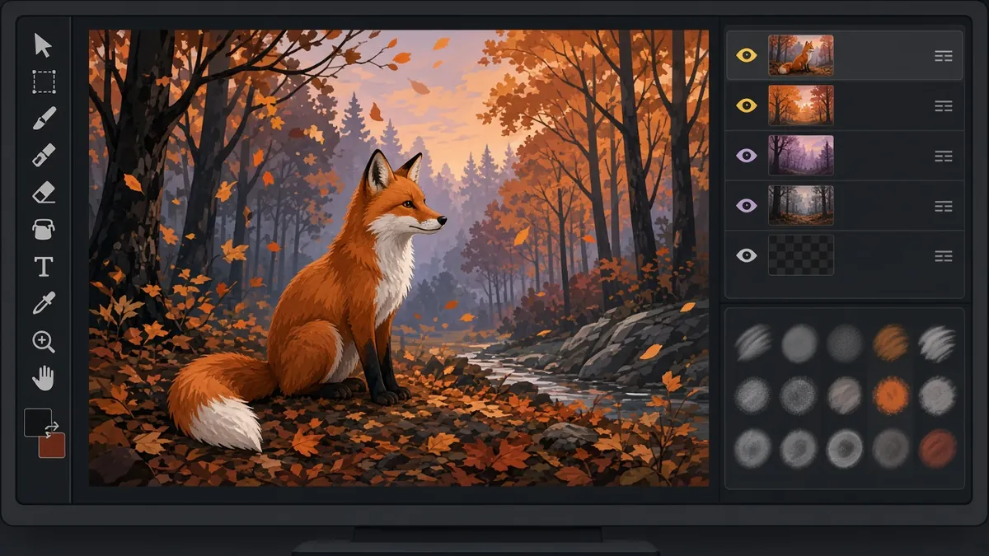This screenshot has height=556, width=989.
Task: Select the Text tool
Action: (x=43, y=266)
